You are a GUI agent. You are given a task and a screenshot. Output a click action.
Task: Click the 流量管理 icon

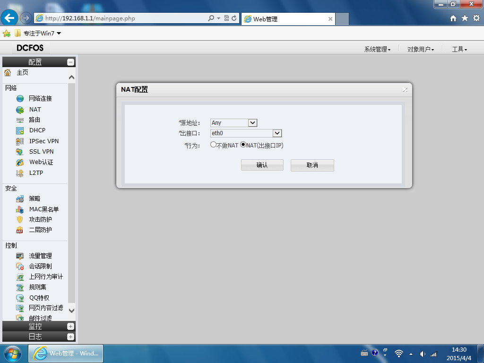pyautogui.click(x=20, y=256)
